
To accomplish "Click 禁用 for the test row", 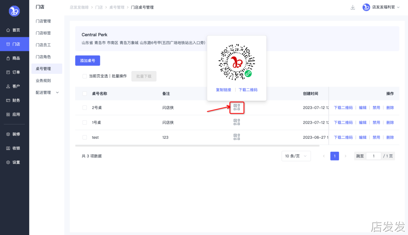I will pyautogui.click(x=376, y=137).
